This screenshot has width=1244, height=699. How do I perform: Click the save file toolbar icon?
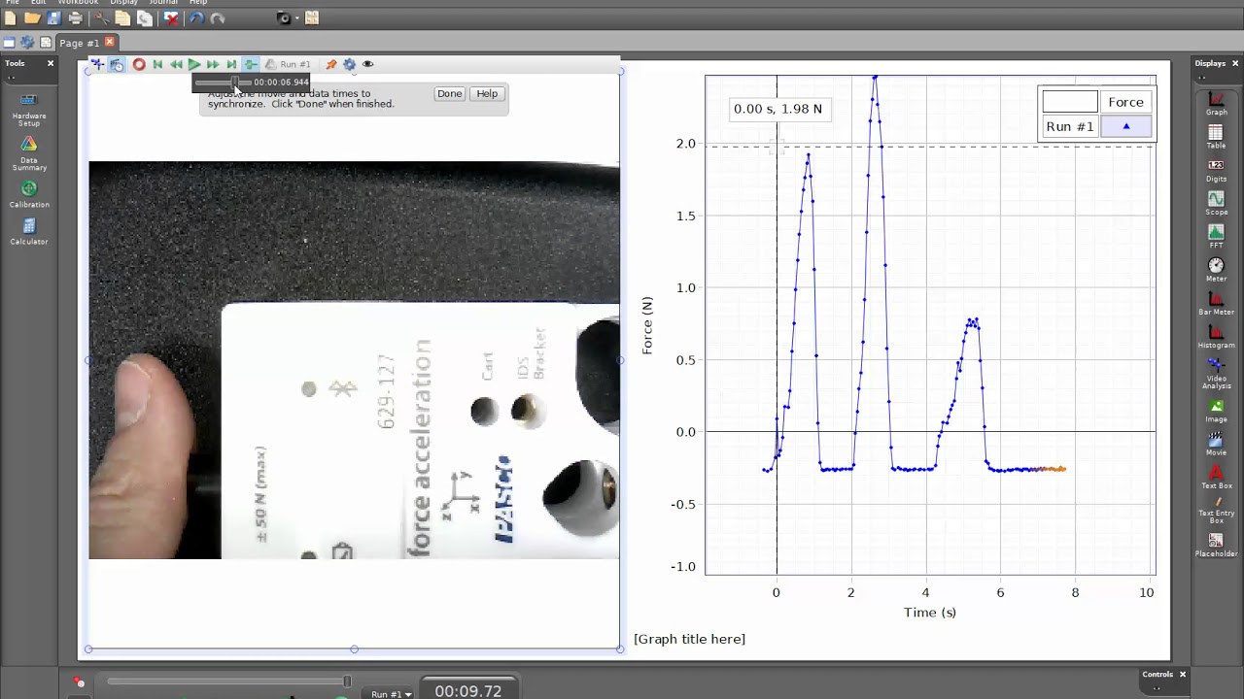point(53,17)
